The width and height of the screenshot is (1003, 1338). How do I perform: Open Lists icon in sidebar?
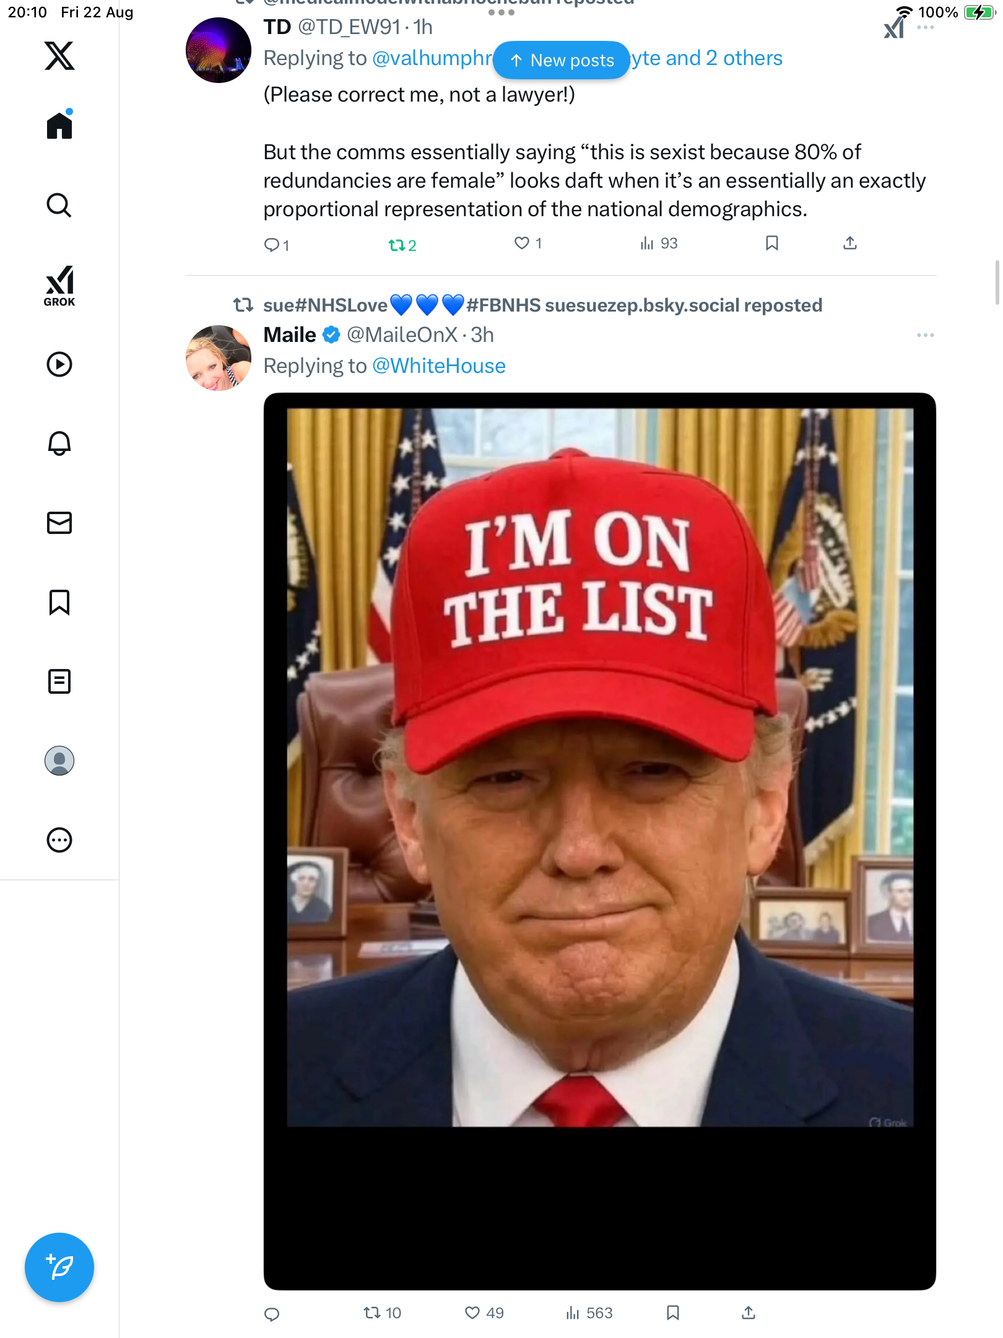[x=59, y=681]
